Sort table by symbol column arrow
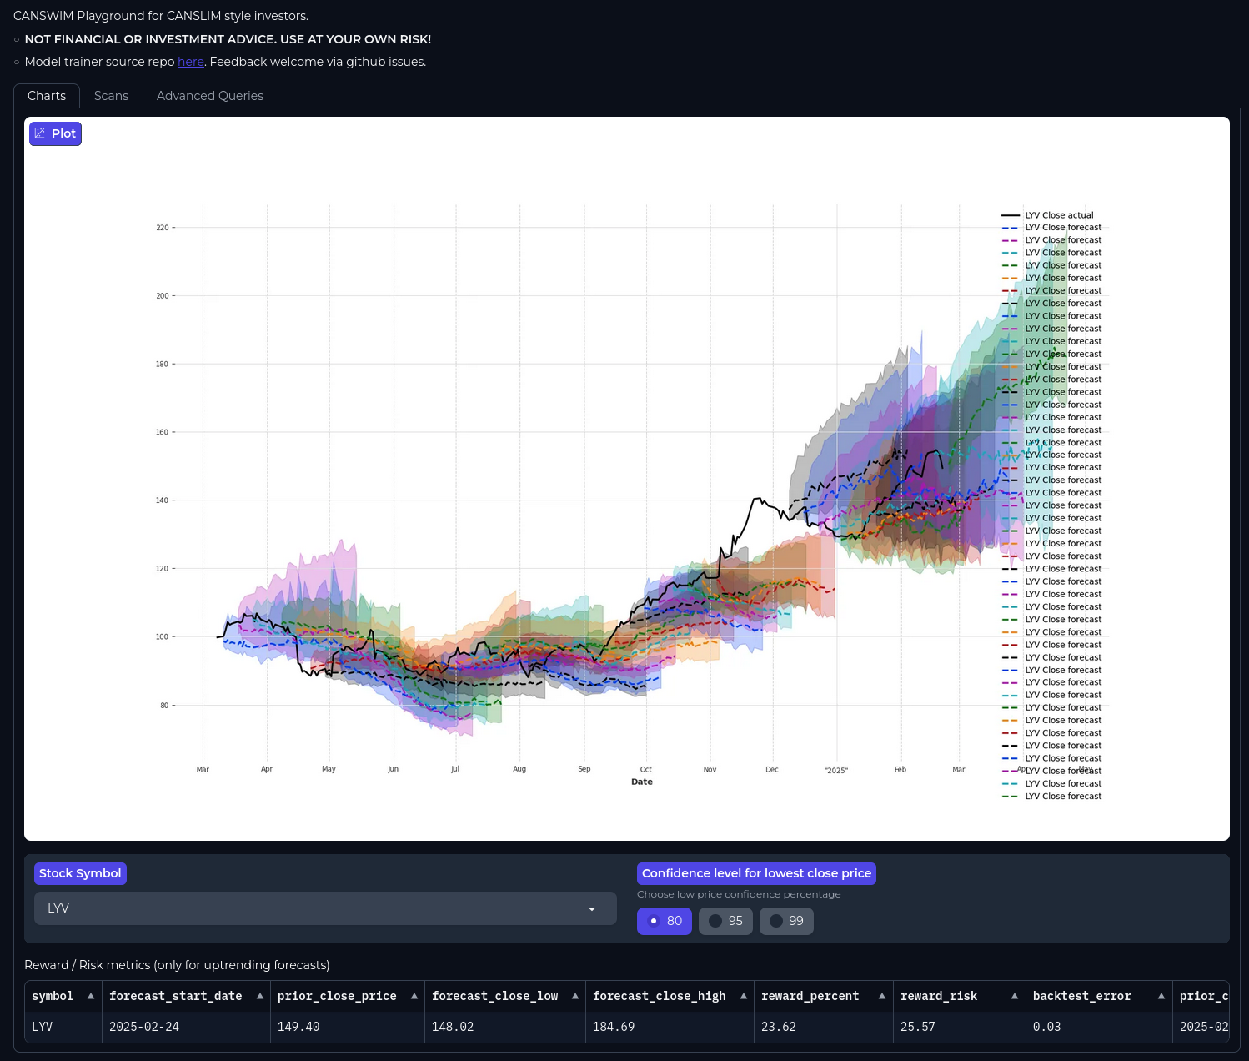The height and width of the screenshot is (1061, 1249). tap(91, 996)
